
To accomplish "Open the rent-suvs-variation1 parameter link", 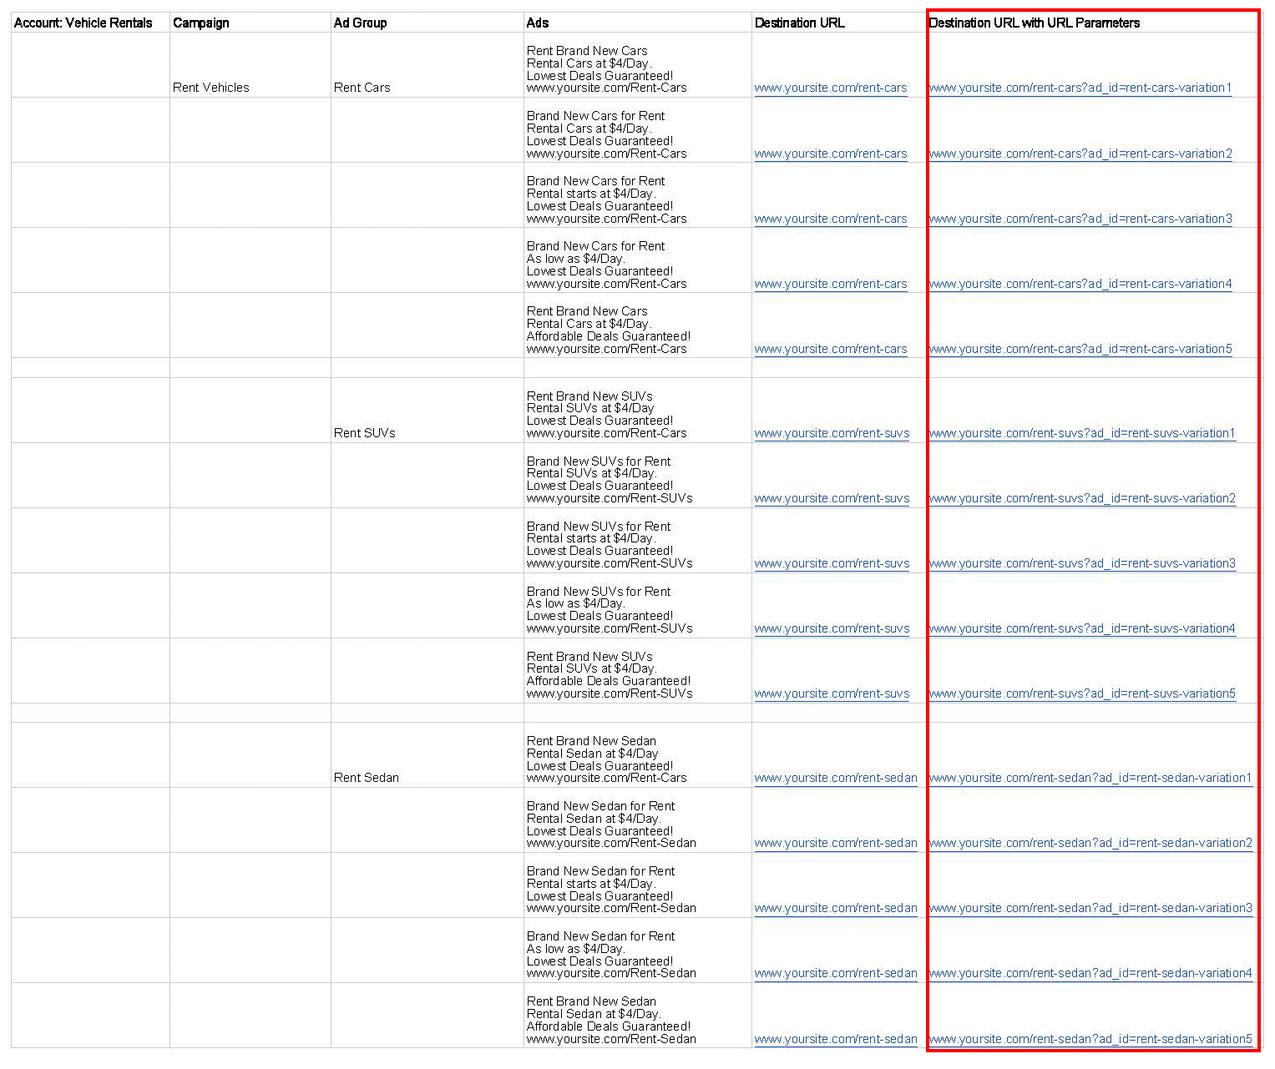I will (x=1082, y=433).
